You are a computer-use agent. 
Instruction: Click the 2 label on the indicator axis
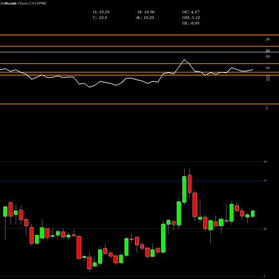[267, 108]
